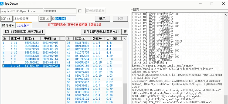
Task: Click the log panel scrollbar thumb
Action: 226,99
